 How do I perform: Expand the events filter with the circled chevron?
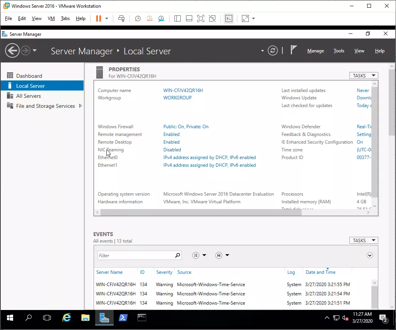370,255
